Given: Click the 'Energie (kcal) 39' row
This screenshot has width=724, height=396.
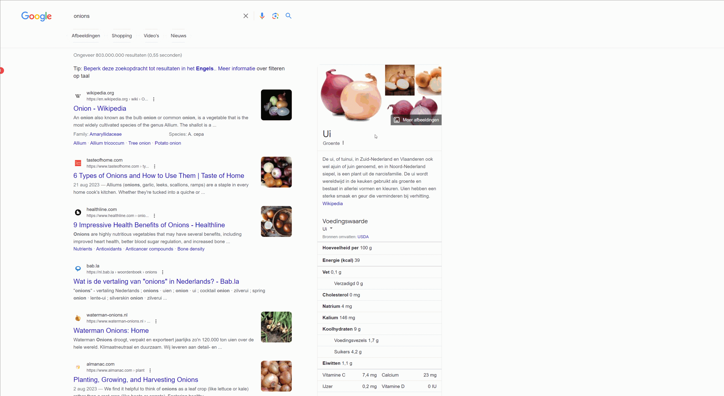Looking at the screenshot, I should [x=379, y=260].
